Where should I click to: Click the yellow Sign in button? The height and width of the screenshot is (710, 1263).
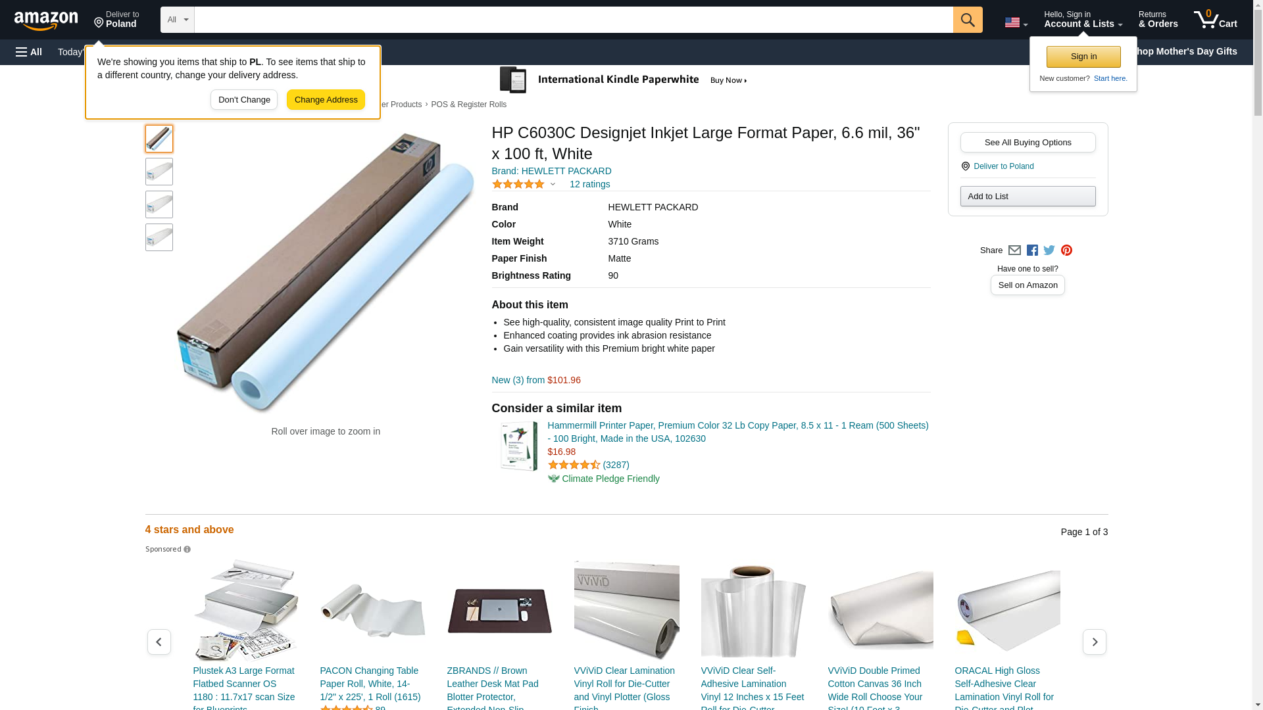pyautogui.click(x=1083, y=57)
